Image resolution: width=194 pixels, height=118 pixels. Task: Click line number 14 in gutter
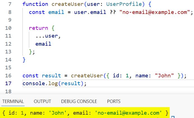click(8, 60)
